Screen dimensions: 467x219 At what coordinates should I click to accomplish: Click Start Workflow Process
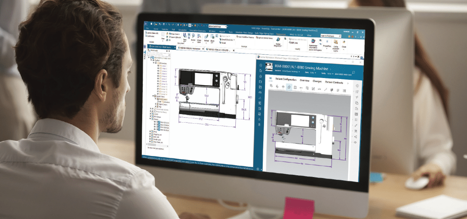point(245,37)
